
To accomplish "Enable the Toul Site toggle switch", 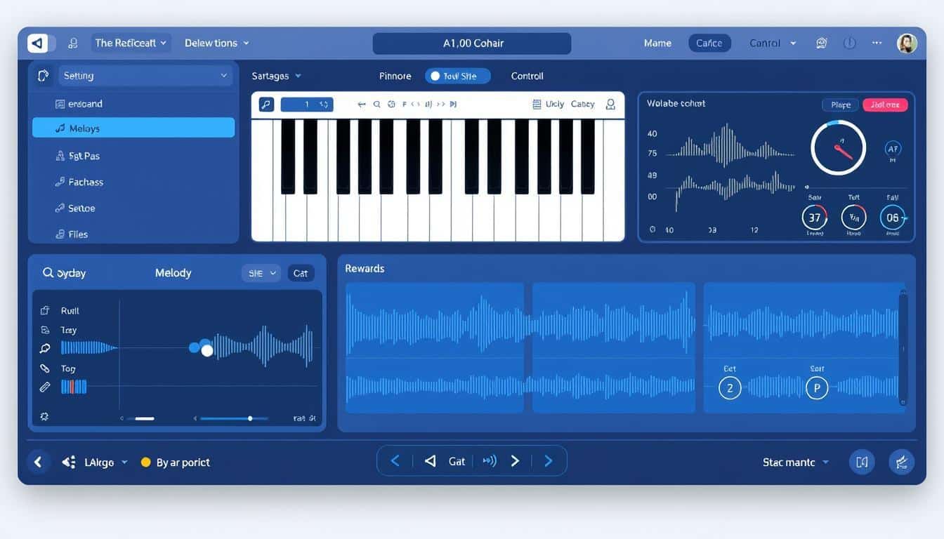I will 457,76.
